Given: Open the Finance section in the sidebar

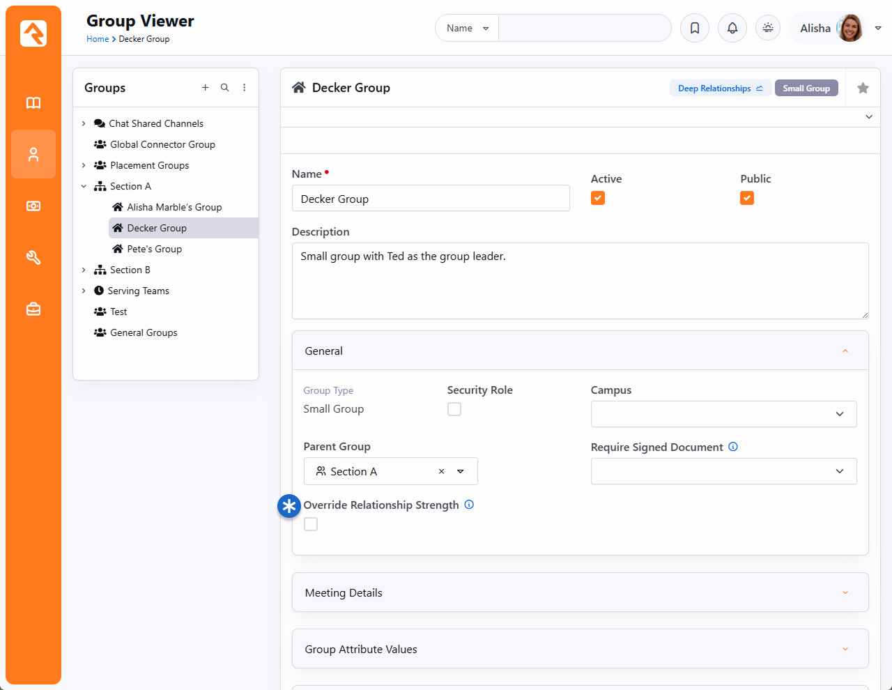Looking at the screenshot, I should [33, 206].
